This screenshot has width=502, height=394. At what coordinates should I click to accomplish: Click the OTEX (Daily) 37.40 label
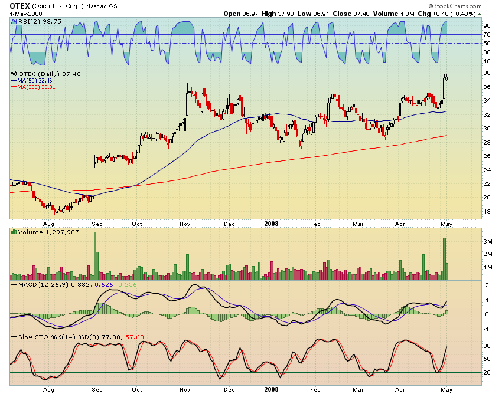pos(50,74)
